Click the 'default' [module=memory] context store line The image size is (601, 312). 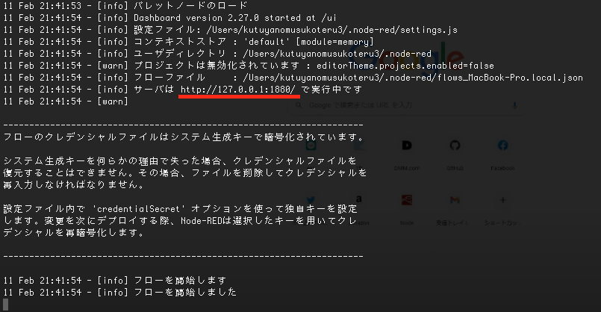click(x=188, y=42)
